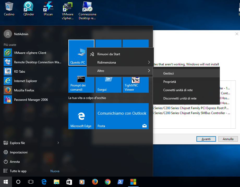Expand Esplora file jump list arrow
The width and height of the screenshot is (240, 187).
[58, 143]
